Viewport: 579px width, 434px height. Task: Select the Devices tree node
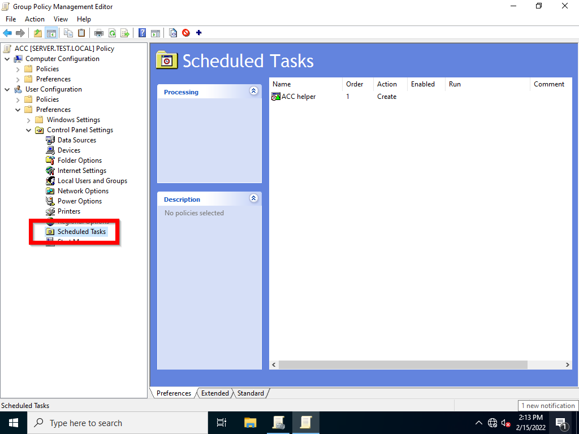[x=68, y=150]
